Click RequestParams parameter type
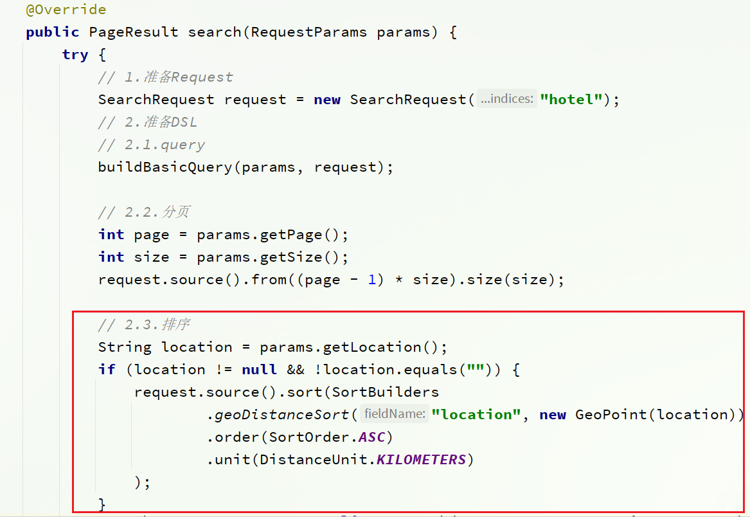The height and width of the screenshot is (517, 750). pyautogui.click(x=309, y=32)
